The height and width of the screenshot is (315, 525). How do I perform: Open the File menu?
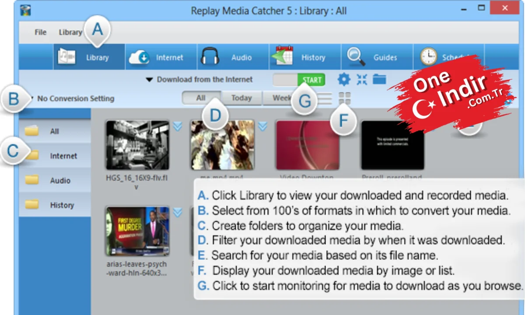[x=40, y=32]
